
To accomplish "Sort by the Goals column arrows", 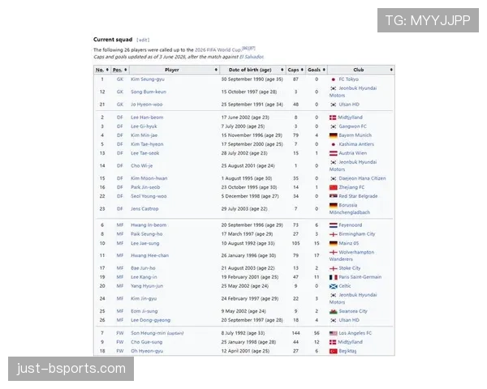I will pyautogui.click(x=324, y=70).
